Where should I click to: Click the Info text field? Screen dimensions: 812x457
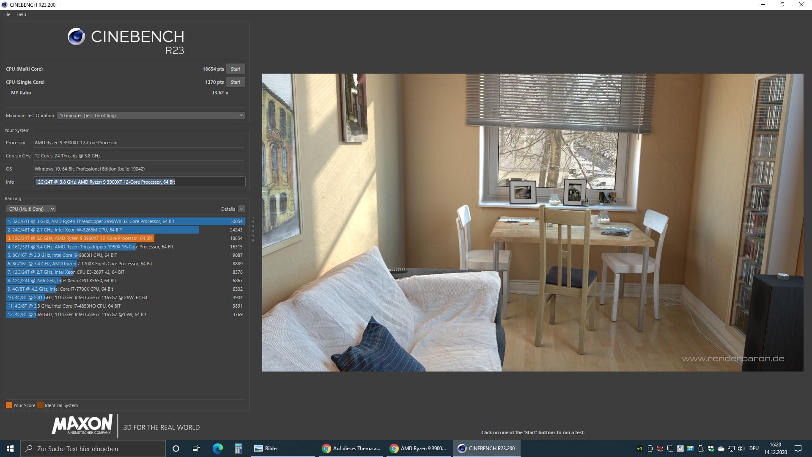coord(139,182)
